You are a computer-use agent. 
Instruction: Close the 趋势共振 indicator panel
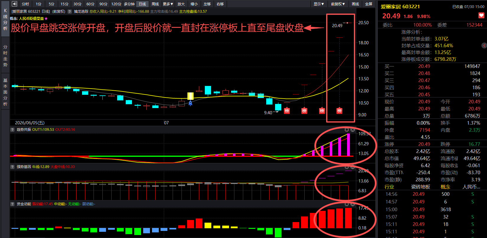click(352, 130)
